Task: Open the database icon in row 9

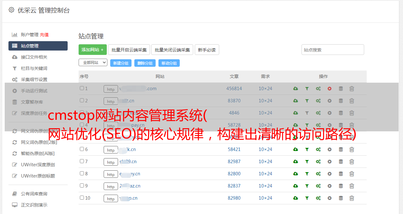Action: point(341,186)
